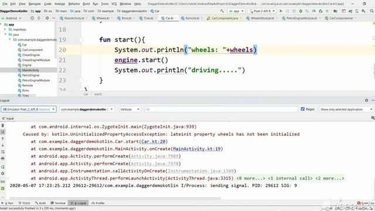Follow the Car.kt:20 stack trace link
The height and width of the screenshot is (211, 375).
pos(153,141)
